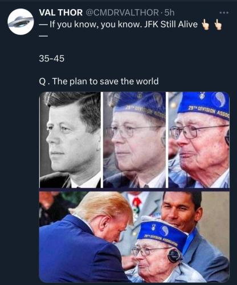Click the '35-45' text line
Screen dimensions: 237x285
tap(52, 58)
